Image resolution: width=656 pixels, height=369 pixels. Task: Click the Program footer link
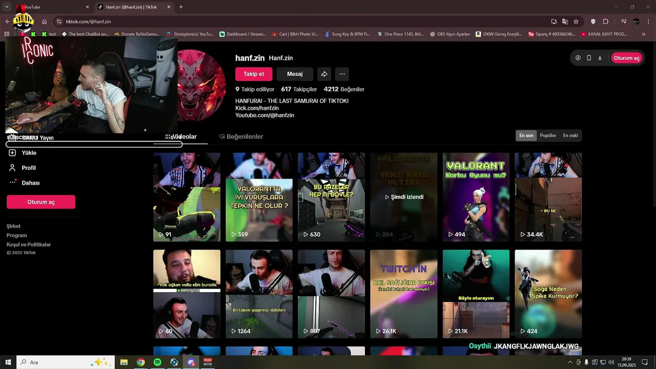point(17,235)
